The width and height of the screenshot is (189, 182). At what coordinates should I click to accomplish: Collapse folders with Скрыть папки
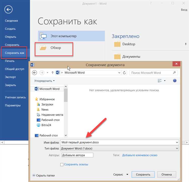click(x=44, y=175)
